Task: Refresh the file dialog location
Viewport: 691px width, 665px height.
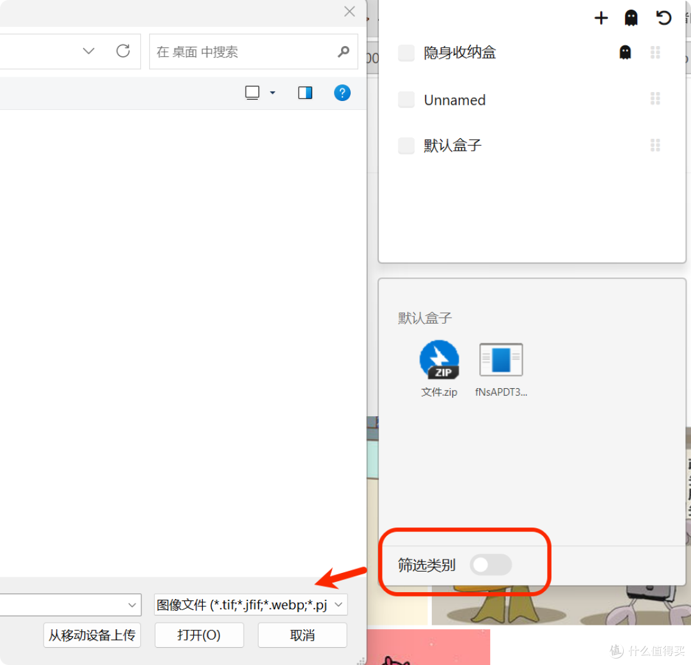Action: [123, 51]
